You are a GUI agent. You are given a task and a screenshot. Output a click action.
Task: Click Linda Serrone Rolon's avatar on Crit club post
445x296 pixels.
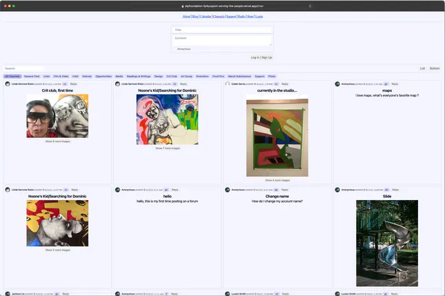pos(8,84)
